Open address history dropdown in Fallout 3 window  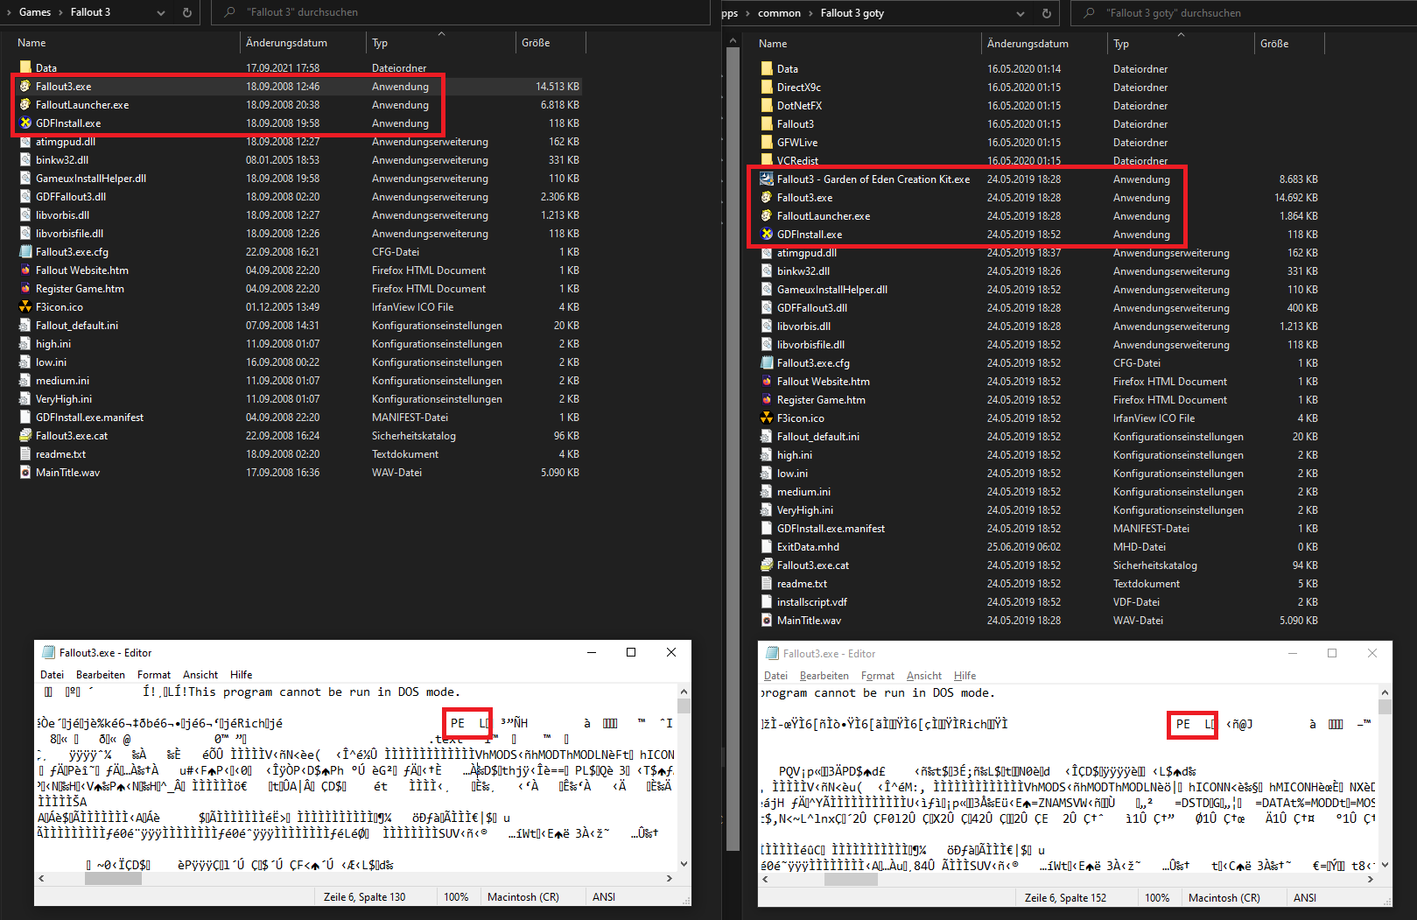[x=161, y=12]
